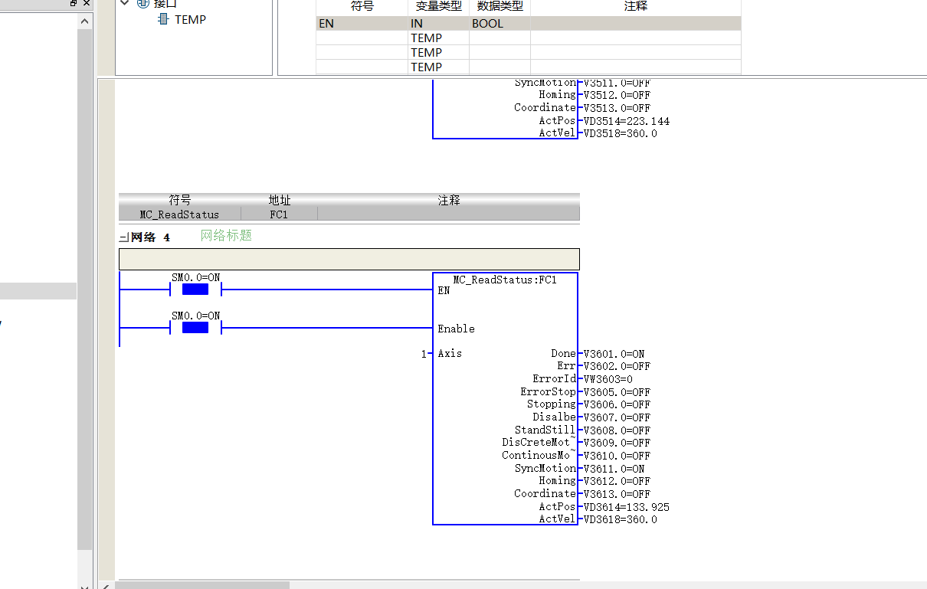Viewport: 927px width, 589px height.
Task: Float the left panel with the undock icon
Action: pos(73,3)
